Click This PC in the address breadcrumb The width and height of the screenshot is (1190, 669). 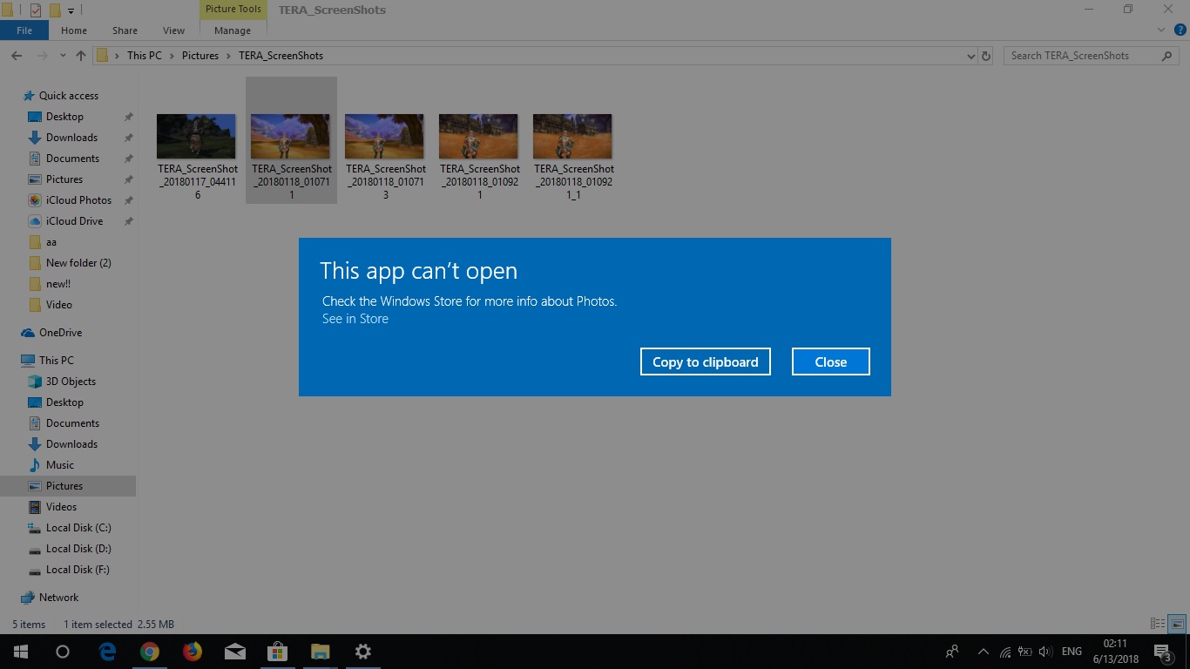coord(145,56)
